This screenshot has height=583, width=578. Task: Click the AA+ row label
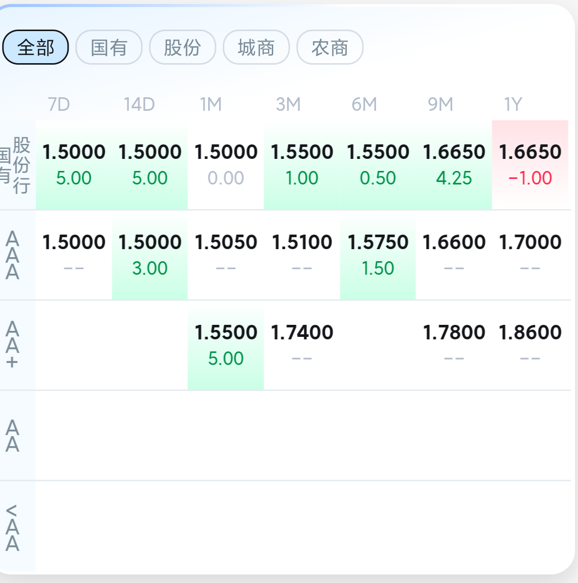[12, 345]
